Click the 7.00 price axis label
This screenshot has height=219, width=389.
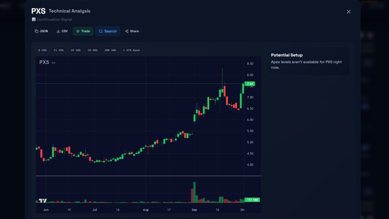[250, 97]
